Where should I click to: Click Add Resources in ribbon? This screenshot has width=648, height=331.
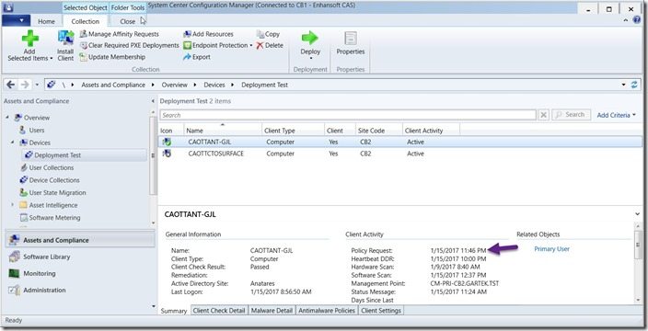(x=208, y=34)
